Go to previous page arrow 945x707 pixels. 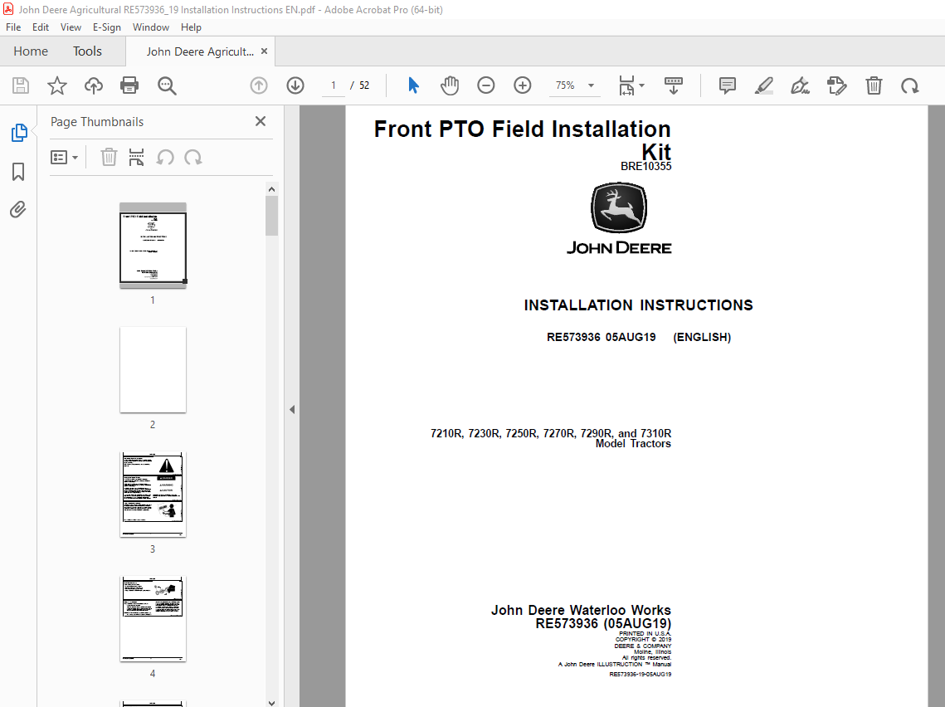[x=259, y=85]
